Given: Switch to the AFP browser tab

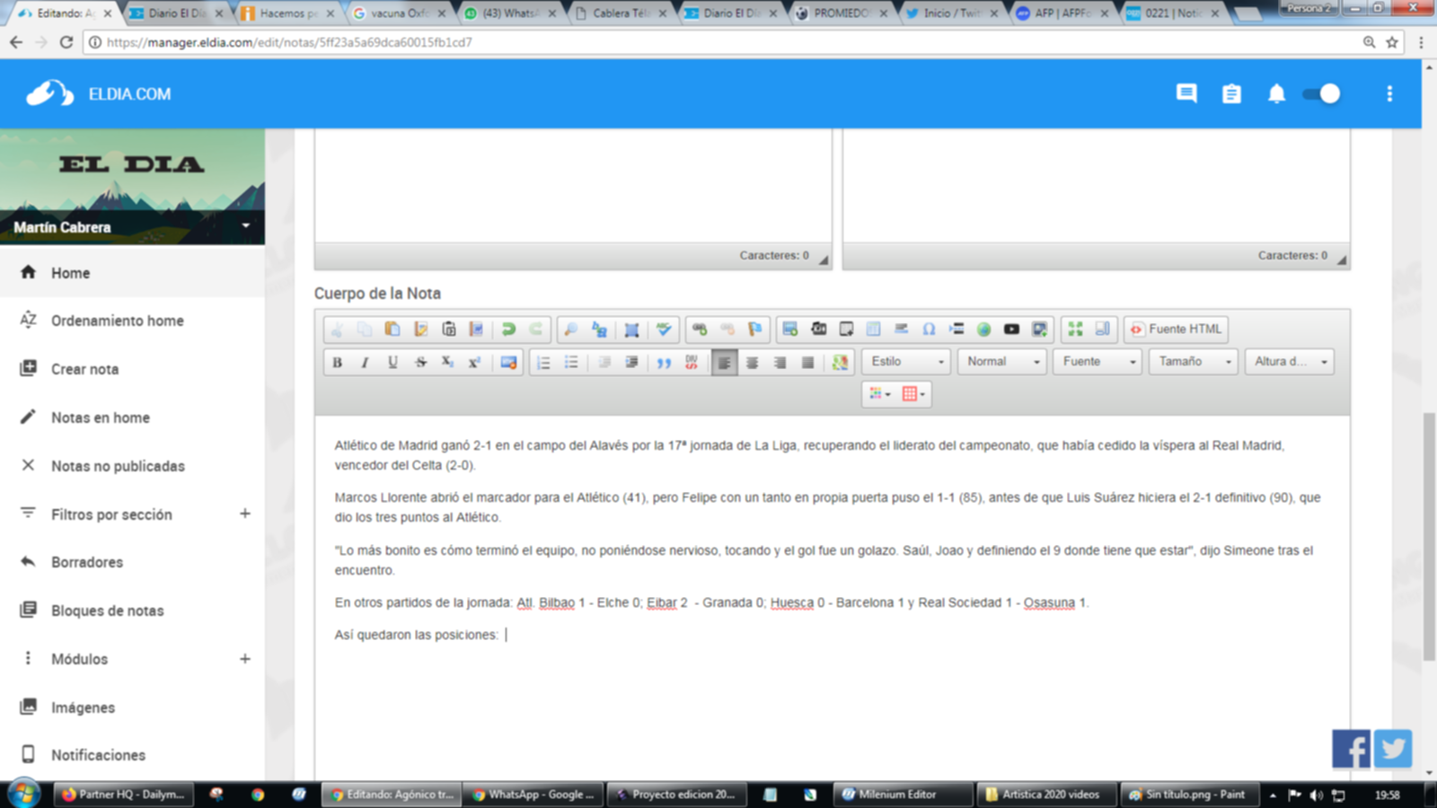Looking at the screenshot, I should [x=1062, y=13].
